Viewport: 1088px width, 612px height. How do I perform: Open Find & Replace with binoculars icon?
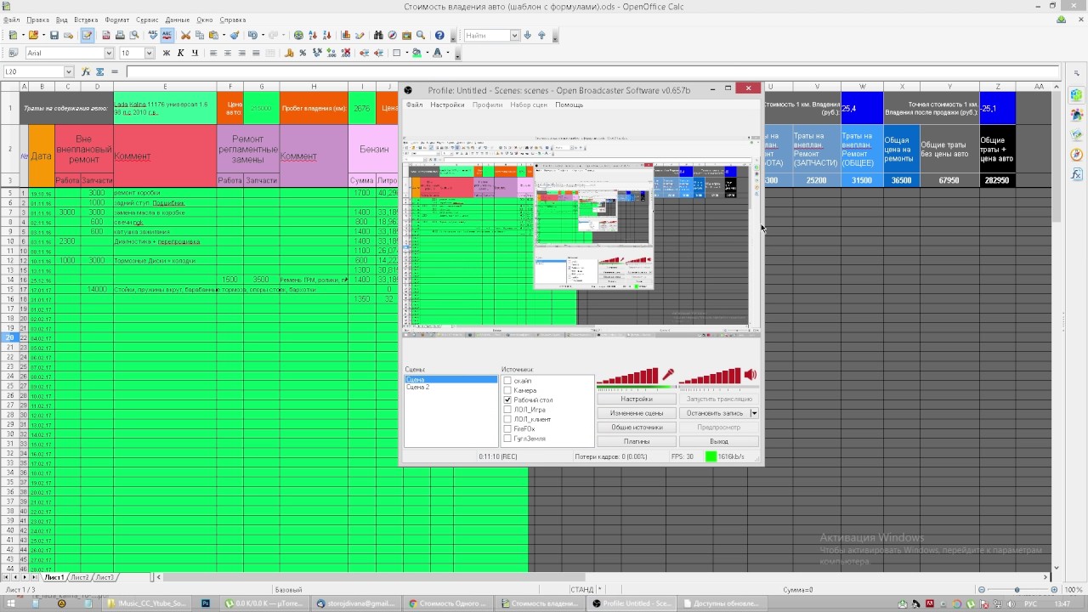pos(378,36)
